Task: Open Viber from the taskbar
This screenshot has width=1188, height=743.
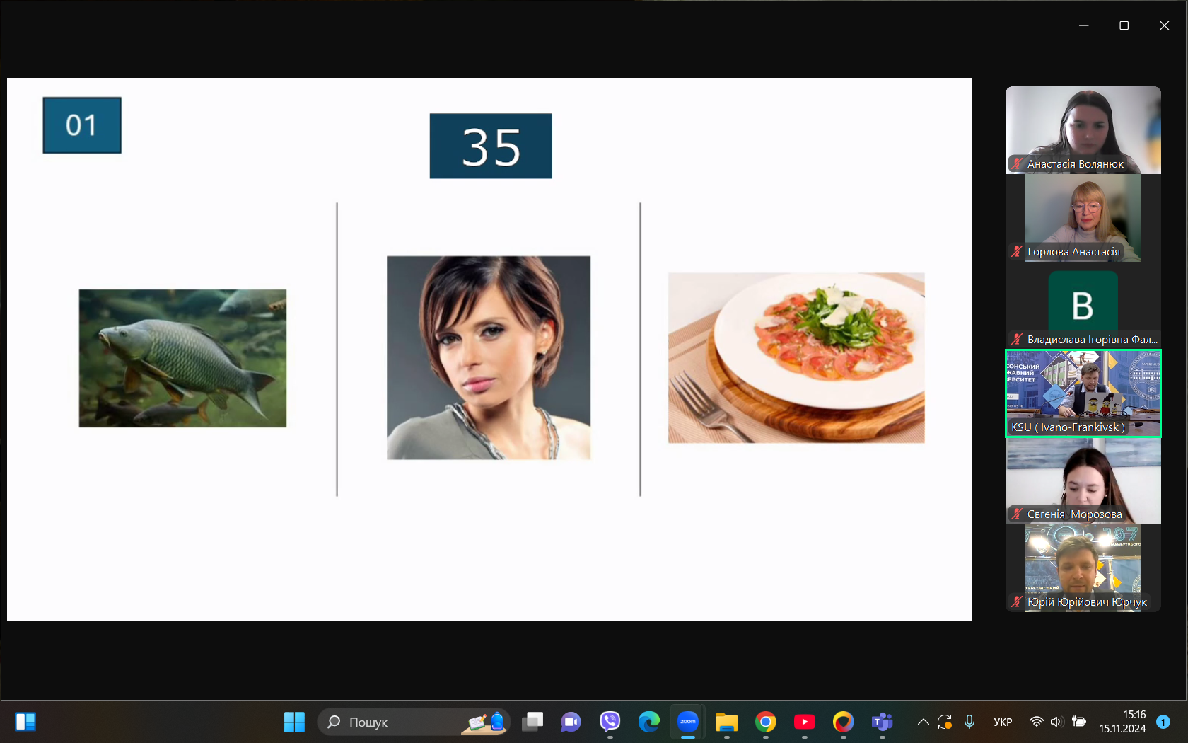Action: 610,722
